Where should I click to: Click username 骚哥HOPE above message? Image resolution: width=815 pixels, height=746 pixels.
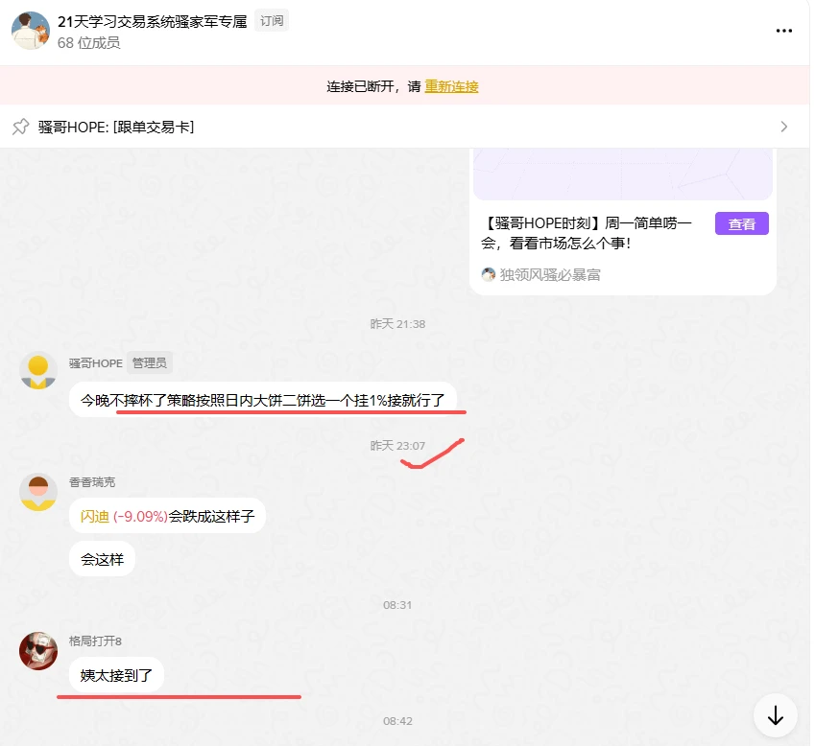96,362
